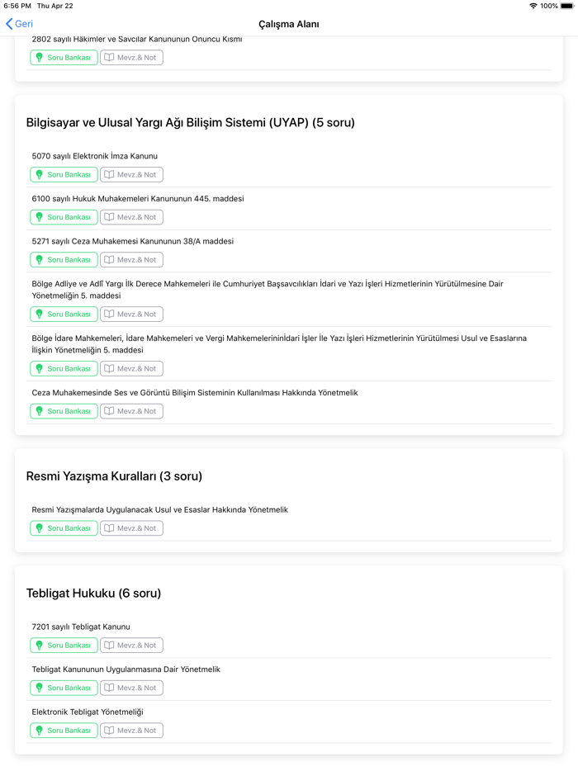Open Mevz.& Not for 6100 sayılı Hukuk Muhakemeleri
The image size is (578, 771).
[131, 217]
